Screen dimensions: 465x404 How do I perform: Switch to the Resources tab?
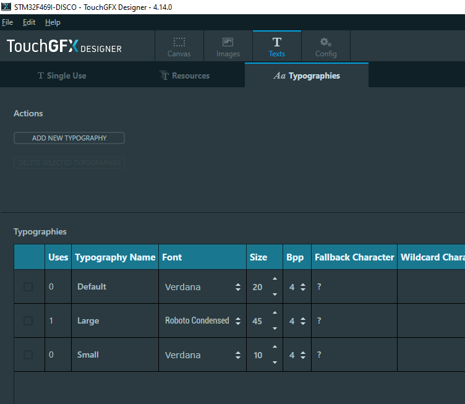(x=184, y=75)
